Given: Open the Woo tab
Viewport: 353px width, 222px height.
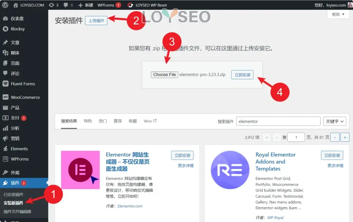Looking at the screenshot, I should pos(150,121).
